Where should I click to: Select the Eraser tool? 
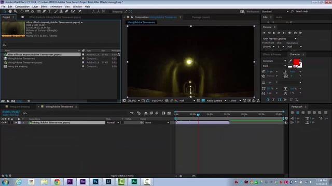click(x=66, y=11)
